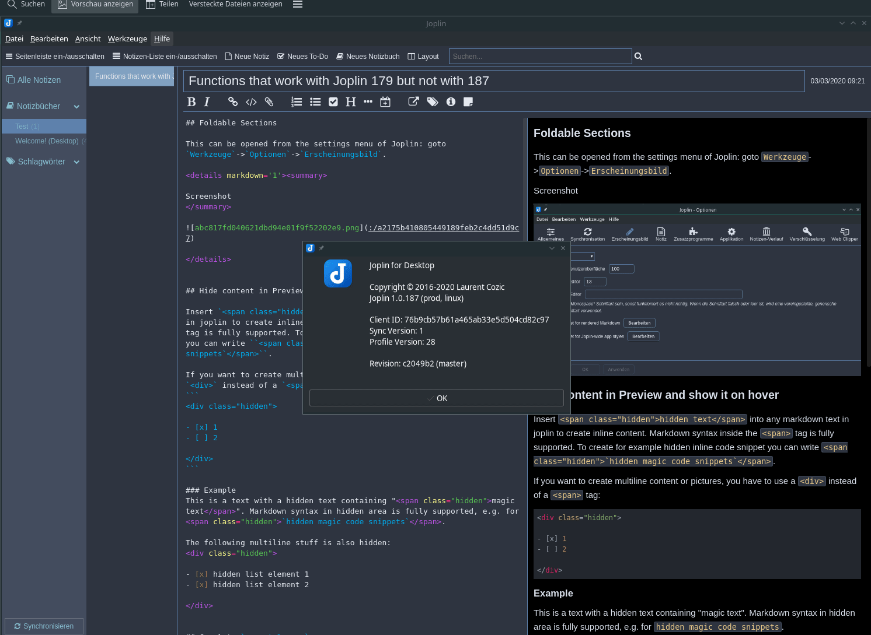Toggle Vorschau anzeigen at the top
This screenshot has height=635, width=871.
(x=95, y=4)
